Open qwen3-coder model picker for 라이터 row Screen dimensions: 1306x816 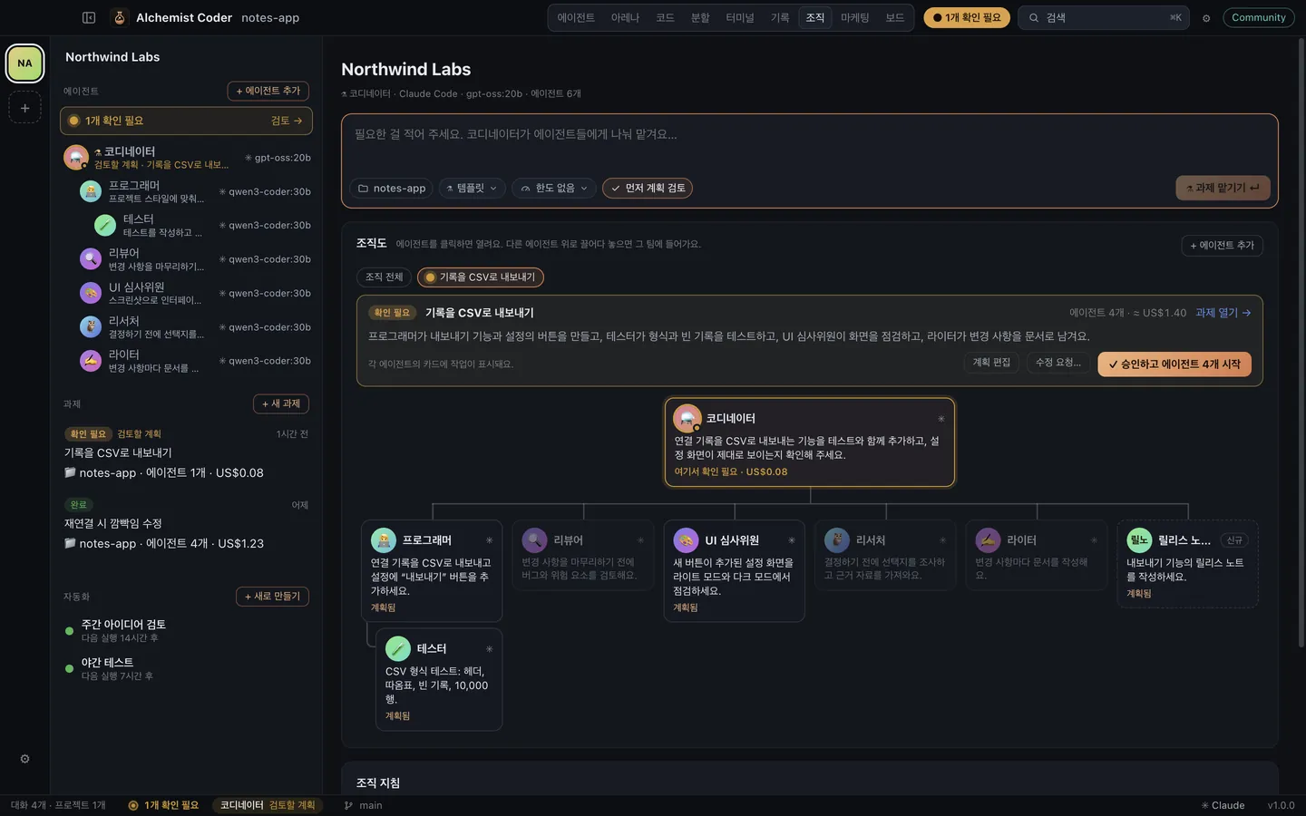click(x=265, y=361)
